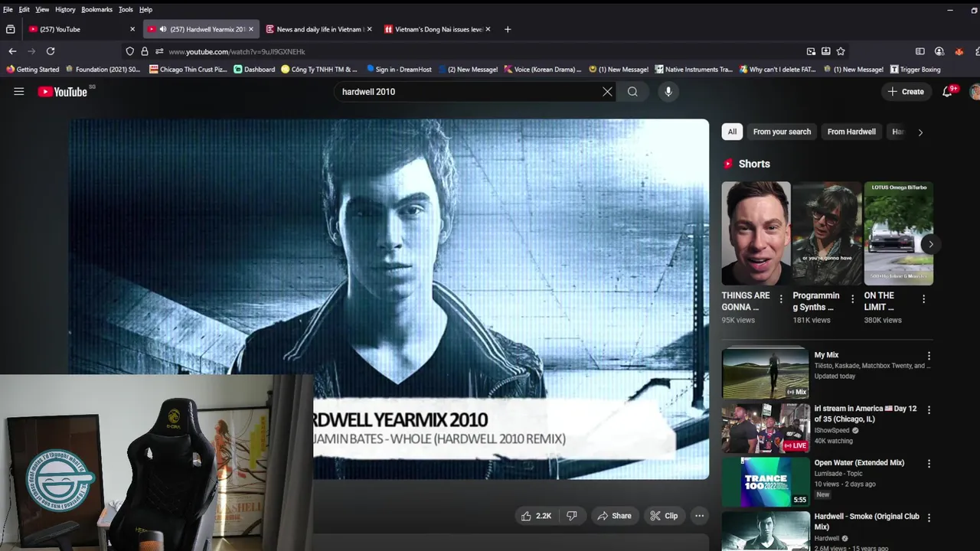Reload the page with the refresh icon

coord(51,51)
